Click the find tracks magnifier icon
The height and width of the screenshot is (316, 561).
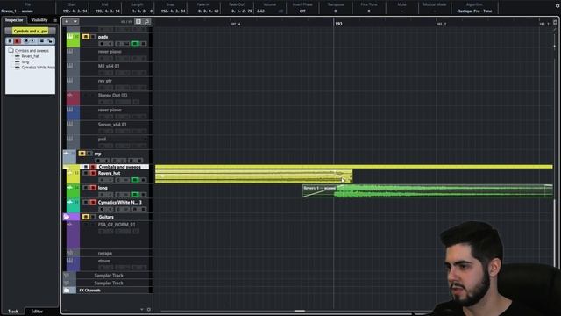click(146, 21)
